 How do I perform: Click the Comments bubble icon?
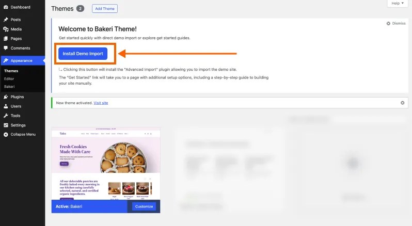point(6,48)
